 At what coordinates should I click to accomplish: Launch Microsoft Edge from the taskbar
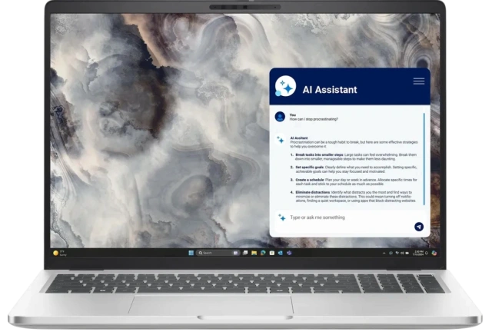[263, 253]
